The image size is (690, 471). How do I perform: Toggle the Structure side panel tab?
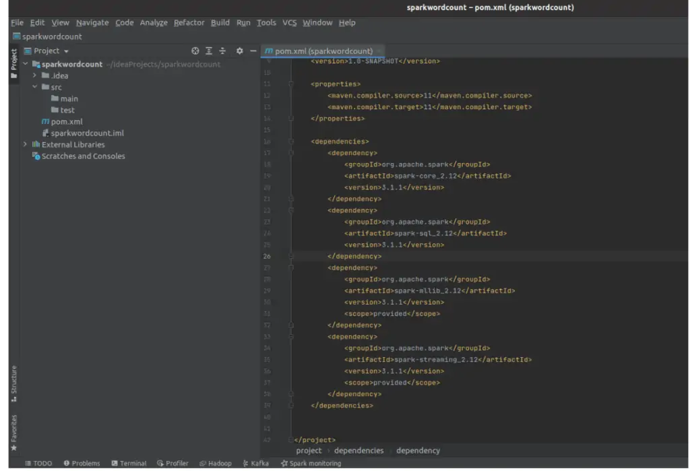(x=13, y=383)
